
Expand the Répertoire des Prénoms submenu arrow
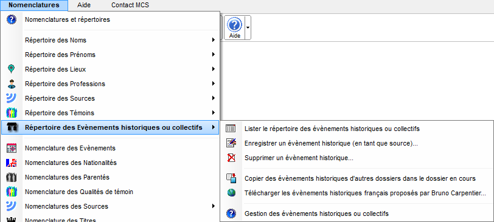click(214, 55)
